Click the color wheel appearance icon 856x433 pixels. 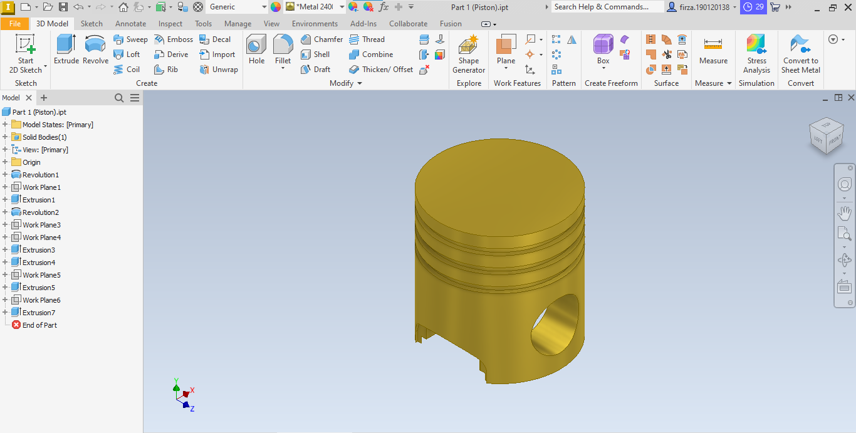[x=276, y=7]
